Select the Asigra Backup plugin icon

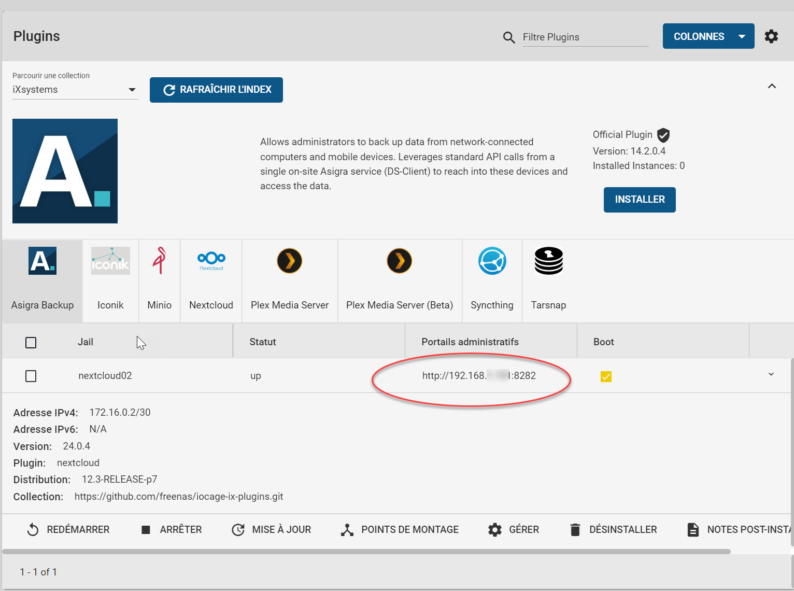point(42,261)
